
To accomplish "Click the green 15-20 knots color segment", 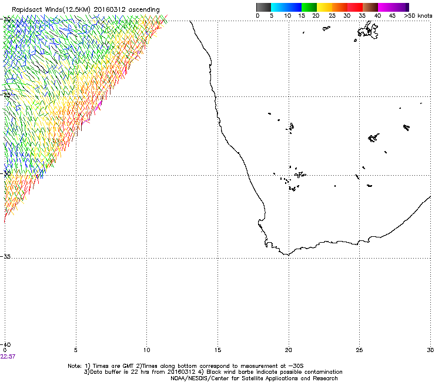I will (309, 7).
